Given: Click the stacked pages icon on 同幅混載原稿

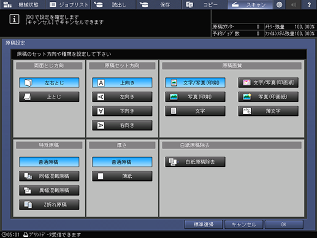Looking at the screenshot, I should point(28,176).
